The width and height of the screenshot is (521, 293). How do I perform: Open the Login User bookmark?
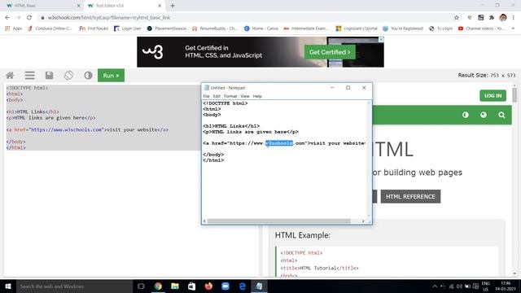[x=128, y=28]
